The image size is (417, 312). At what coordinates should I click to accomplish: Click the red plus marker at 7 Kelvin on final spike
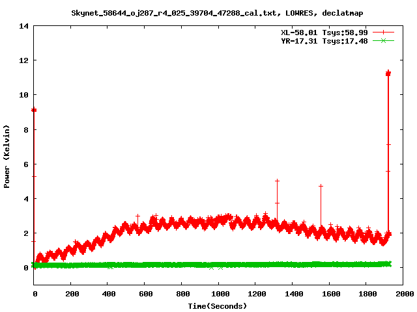[x=388, y=144]
